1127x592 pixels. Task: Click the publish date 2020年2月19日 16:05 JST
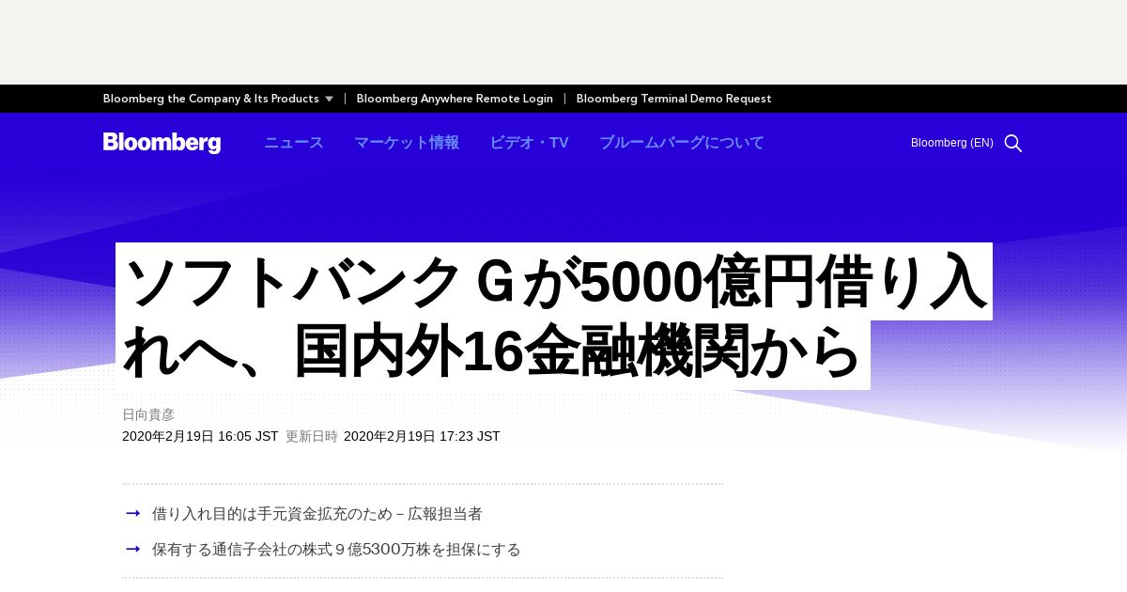200,436
